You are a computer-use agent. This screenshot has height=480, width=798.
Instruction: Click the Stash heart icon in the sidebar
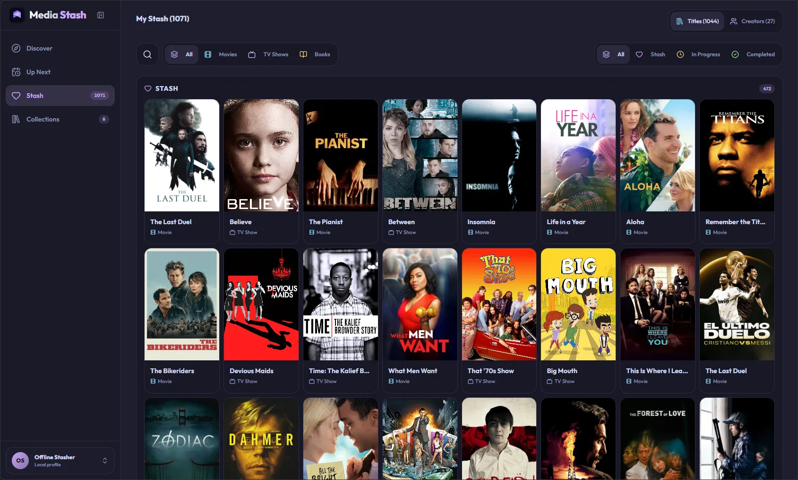point(16,96)
